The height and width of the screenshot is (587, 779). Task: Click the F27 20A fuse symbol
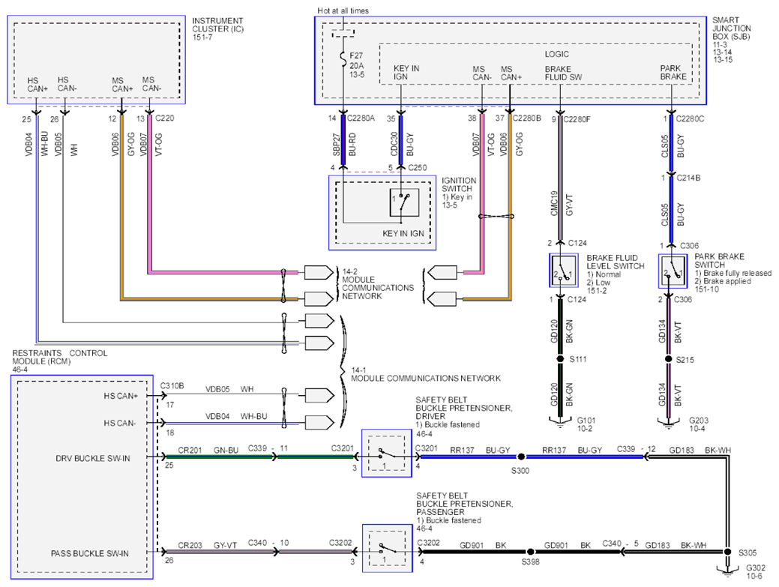[343, 59]
